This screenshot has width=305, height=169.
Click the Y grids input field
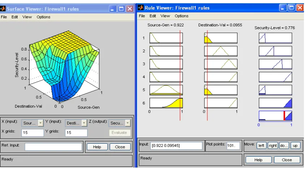76,133
